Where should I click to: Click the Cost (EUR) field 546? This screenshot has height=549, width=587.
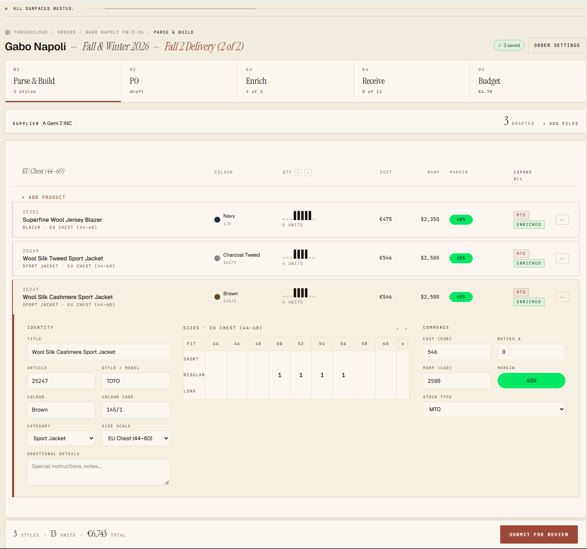[457, 352]
